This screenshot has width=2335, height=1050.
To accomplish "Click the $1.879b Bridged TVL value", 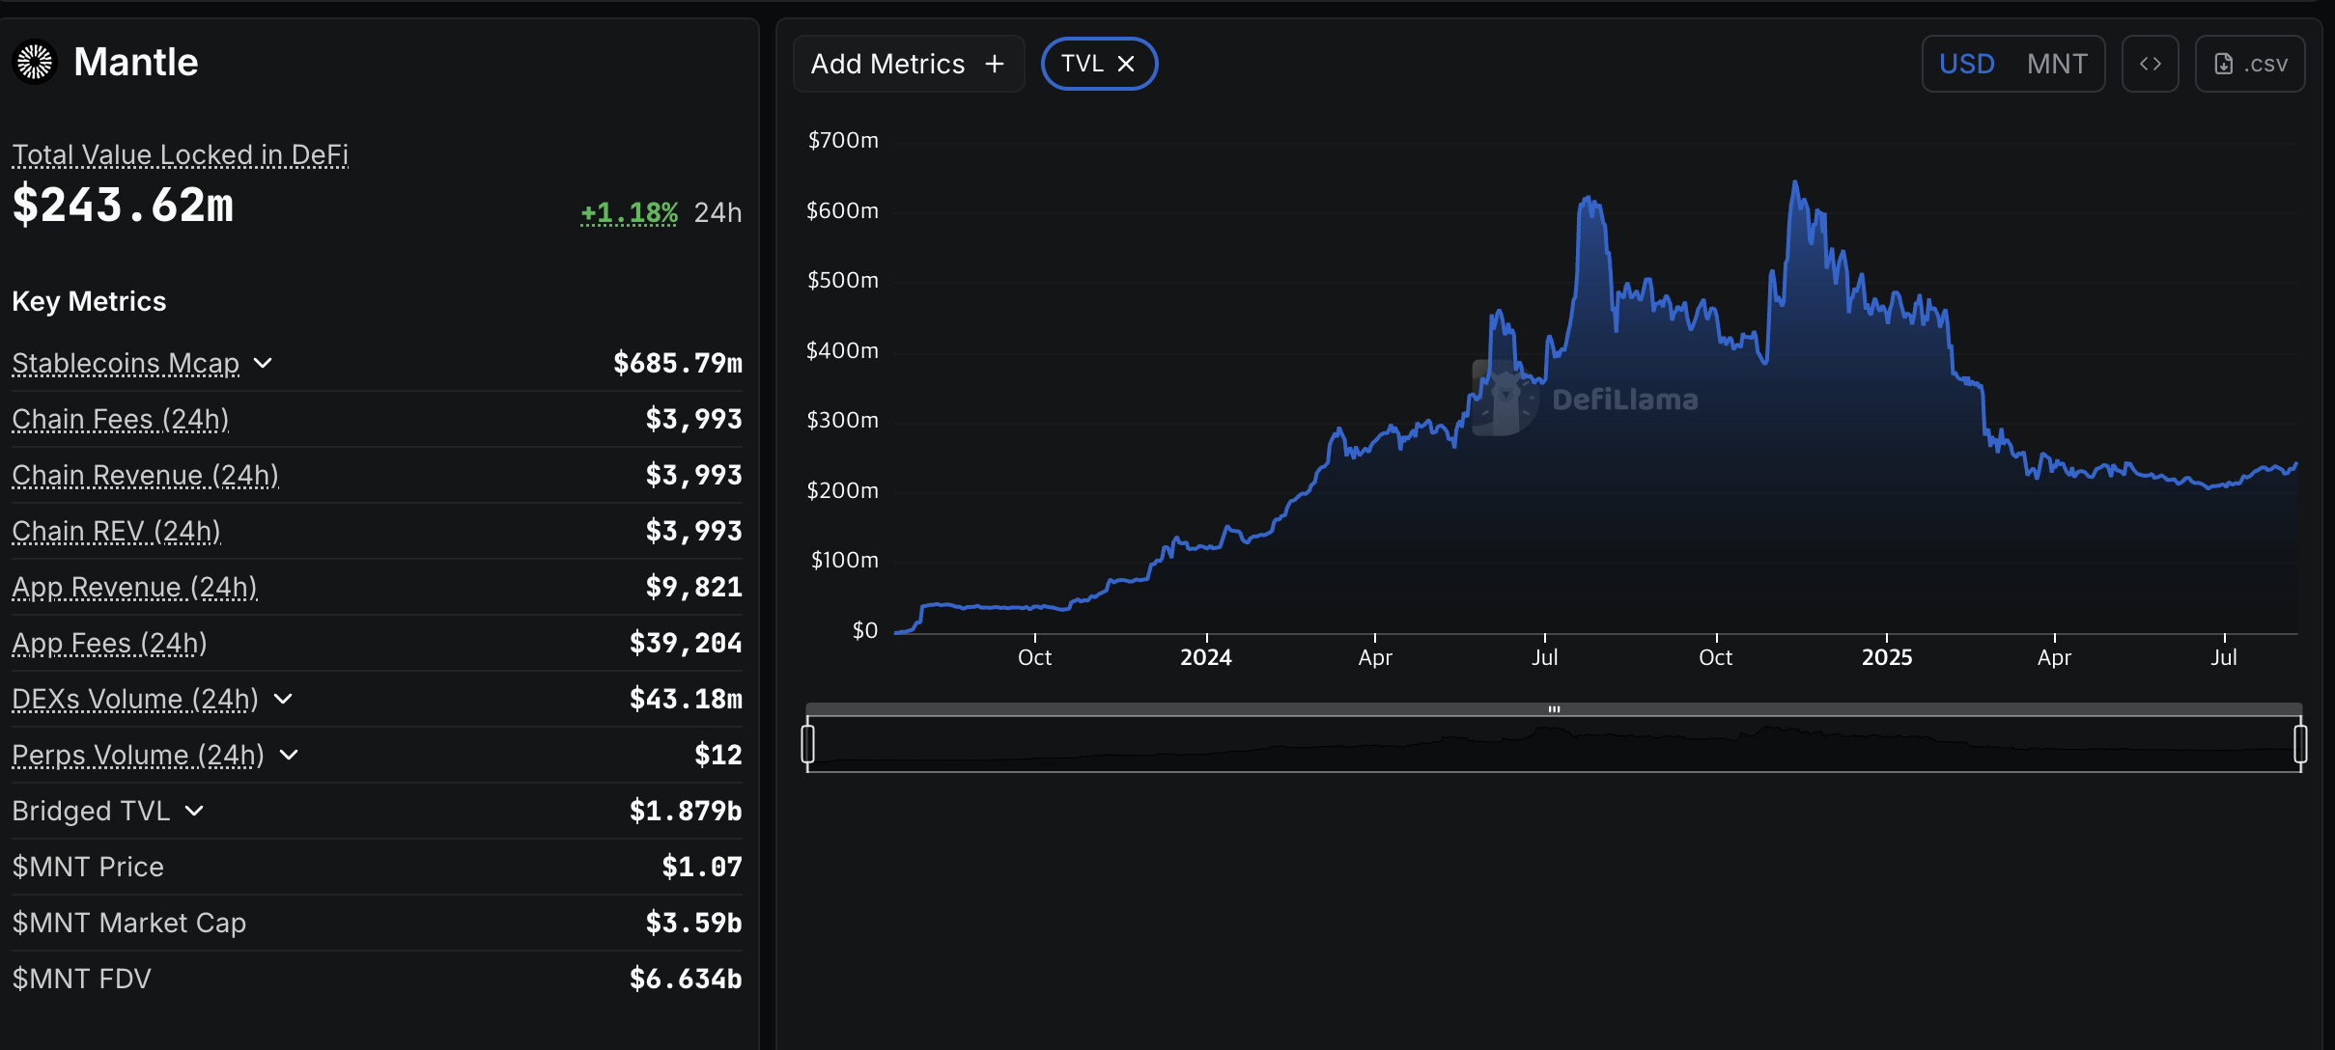I will [x=686, y=811].
